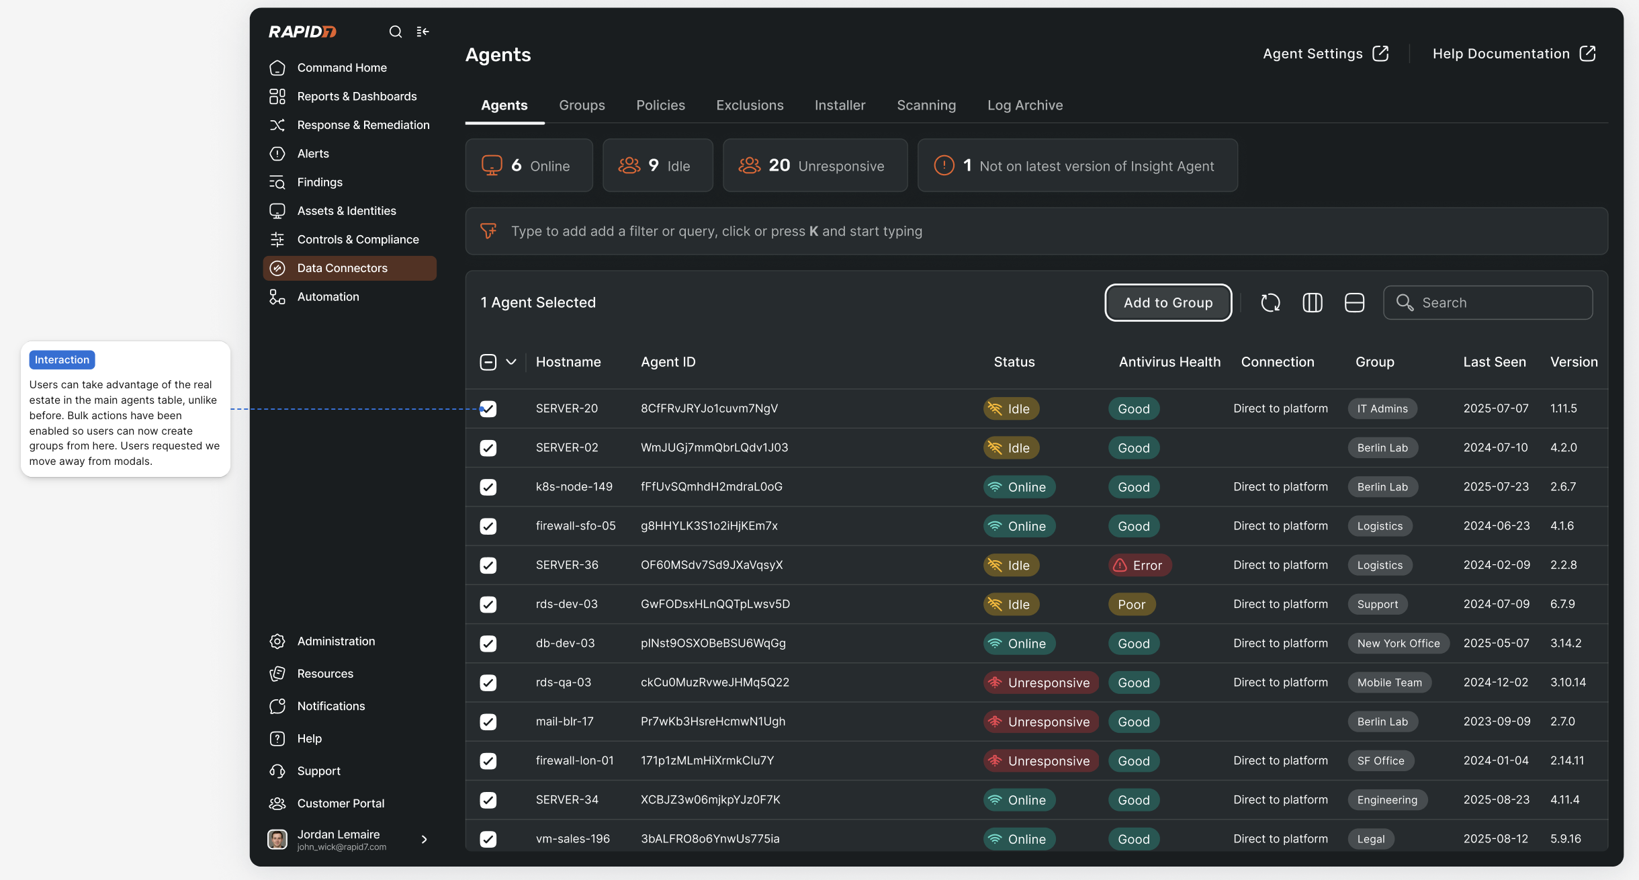Open the Installer tab

click(840, 105)
